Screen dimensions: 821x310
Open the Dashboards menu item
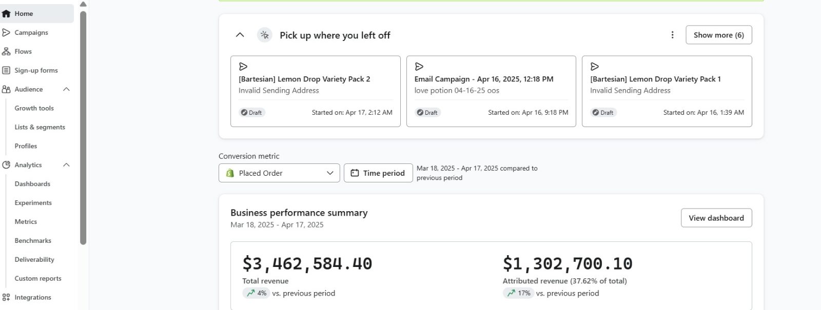32,184
